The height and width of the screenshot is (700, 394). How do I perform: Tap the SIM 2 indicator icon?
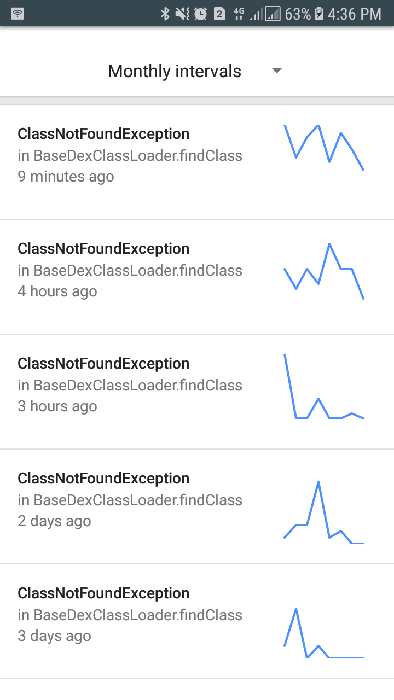click(219, 14)
